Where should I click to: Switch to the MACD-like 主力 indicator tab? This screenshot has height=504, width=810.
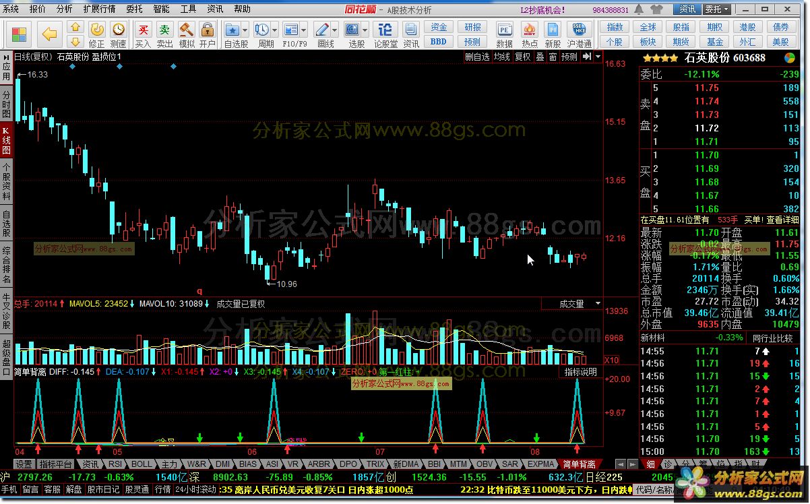(x=170, y=464)
